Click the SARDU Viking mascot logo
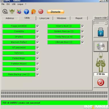 point(101,62)
